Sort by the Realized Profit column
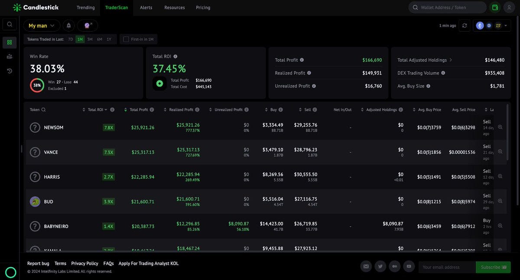 pyautogui.click(x=165, y=110)
